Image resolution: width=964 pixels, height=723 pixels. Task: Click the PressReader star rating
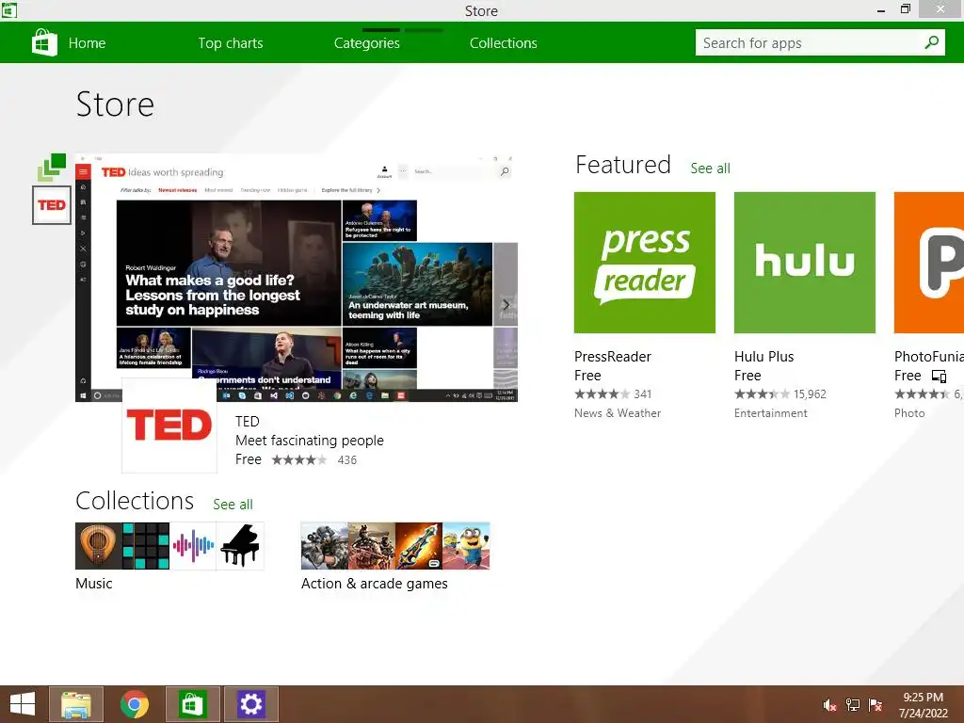(x=602, y=394)
